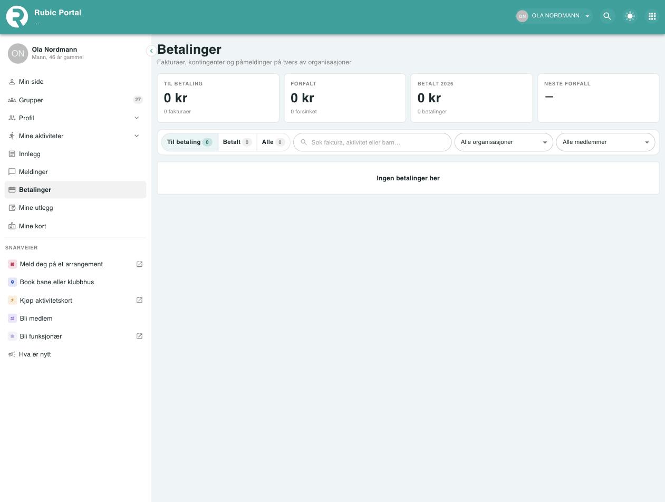Open the OLA NORDMANN user dropdown
Screen dimensions: 665x502
point(554,16)
